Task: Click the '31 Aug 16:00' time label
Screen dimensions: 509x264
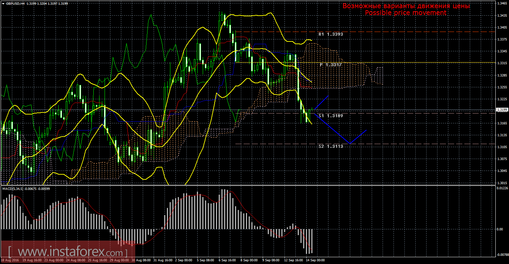Action: coord(163,260)
